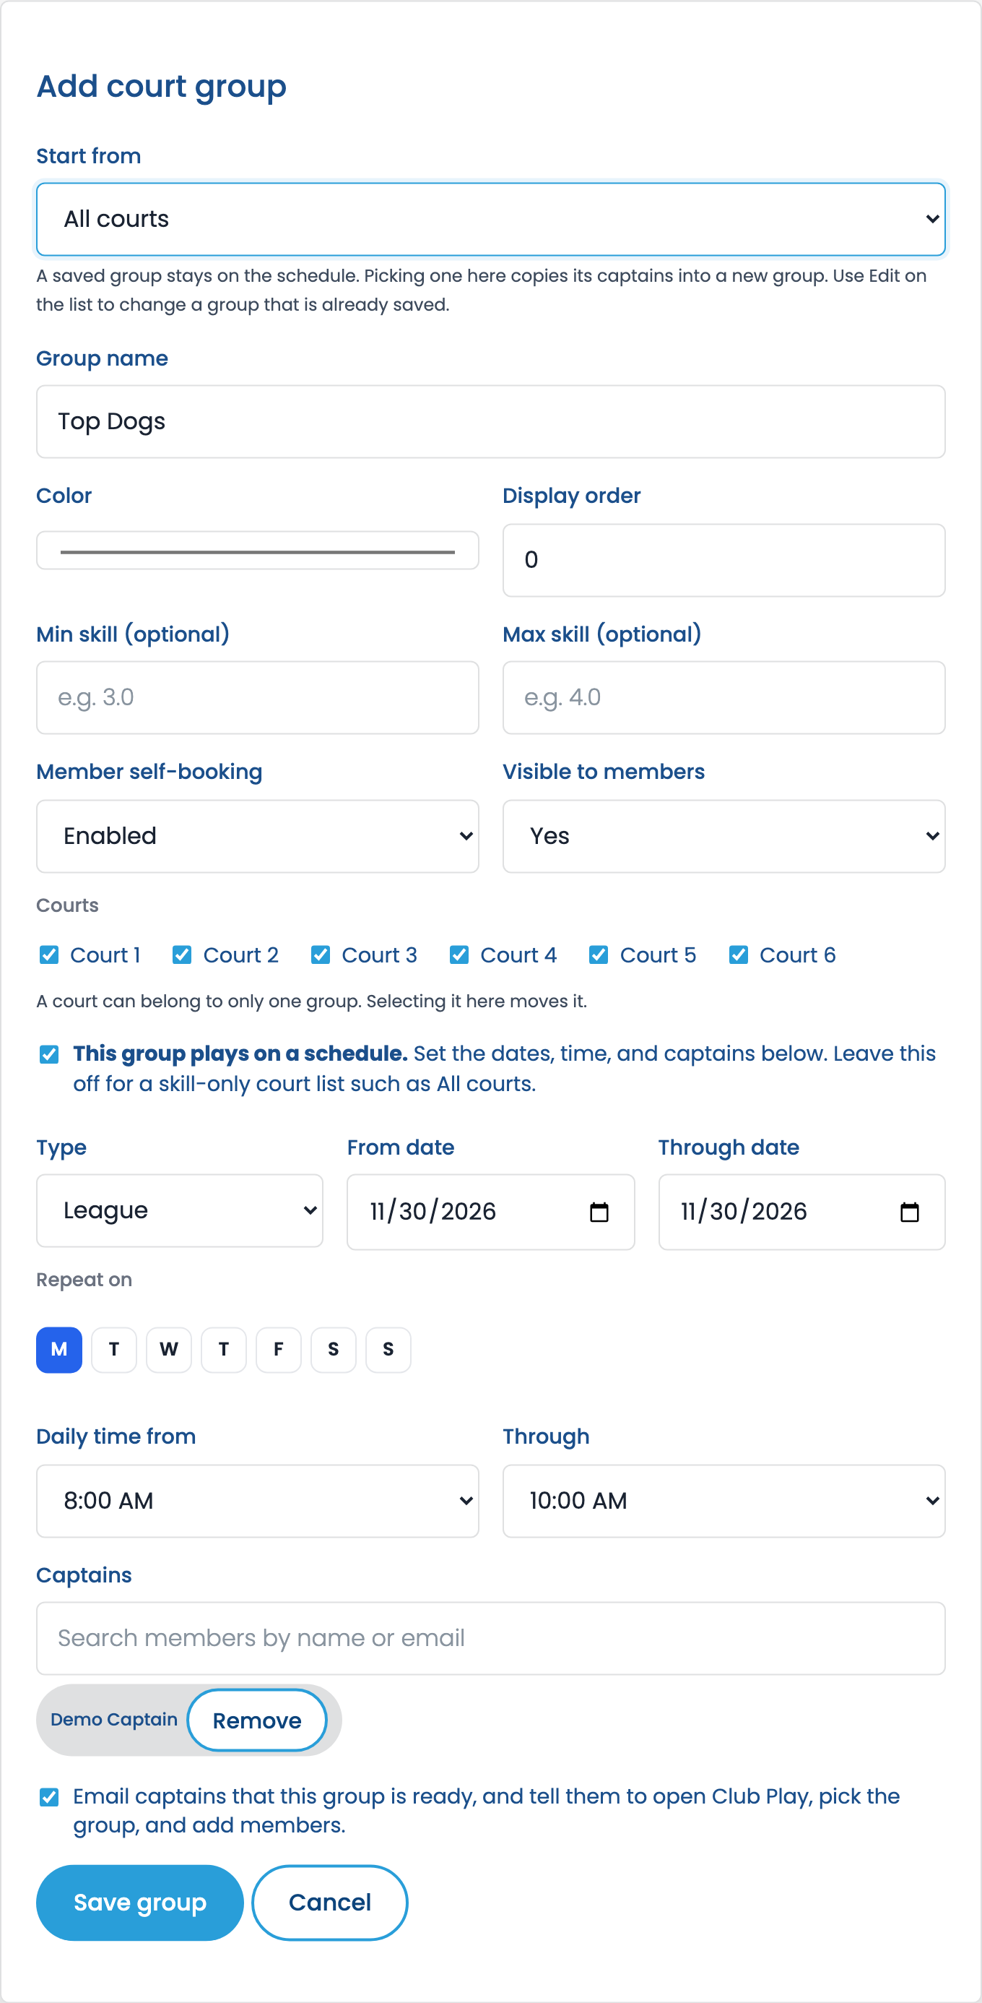Select the W (Wednesday) repeat day
The width and height of the screenshot is (982, 2003).
[168, 1350]
